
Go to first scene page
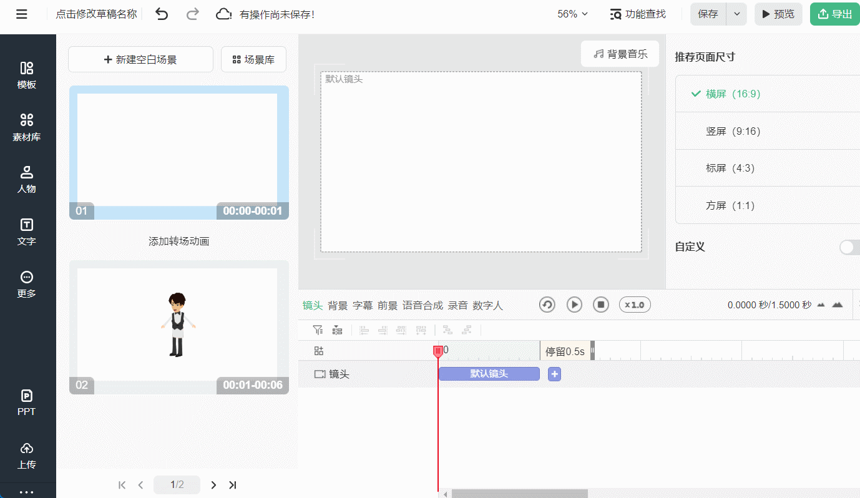(x=122, y=485)
